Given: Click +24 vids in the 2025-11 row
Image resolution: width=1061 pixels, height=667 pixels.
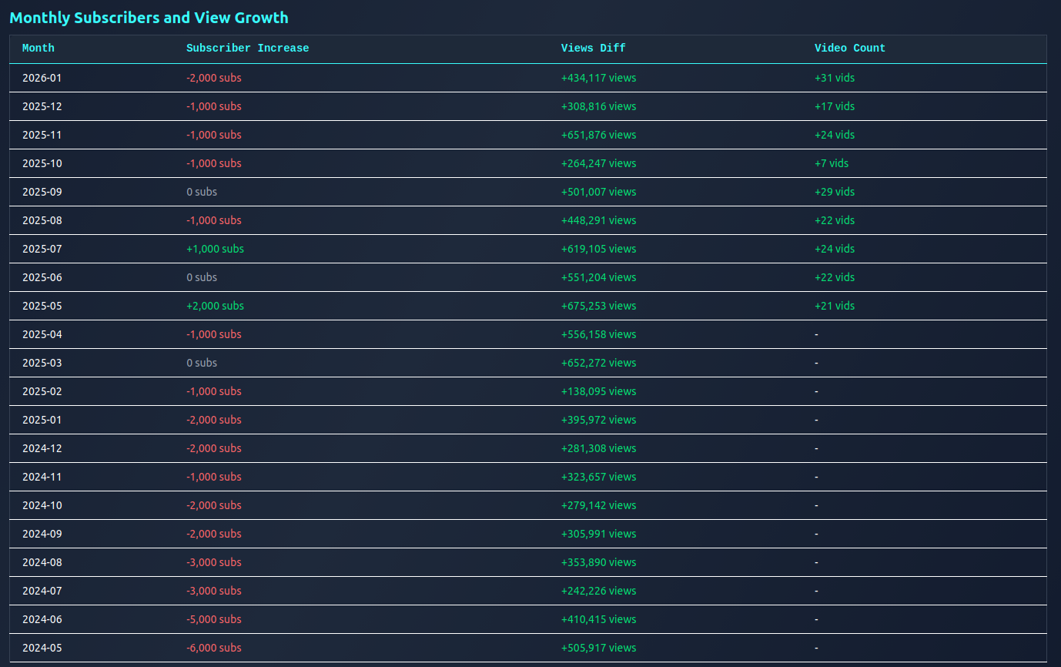Looking at the screenshot, I should (835, 135).
